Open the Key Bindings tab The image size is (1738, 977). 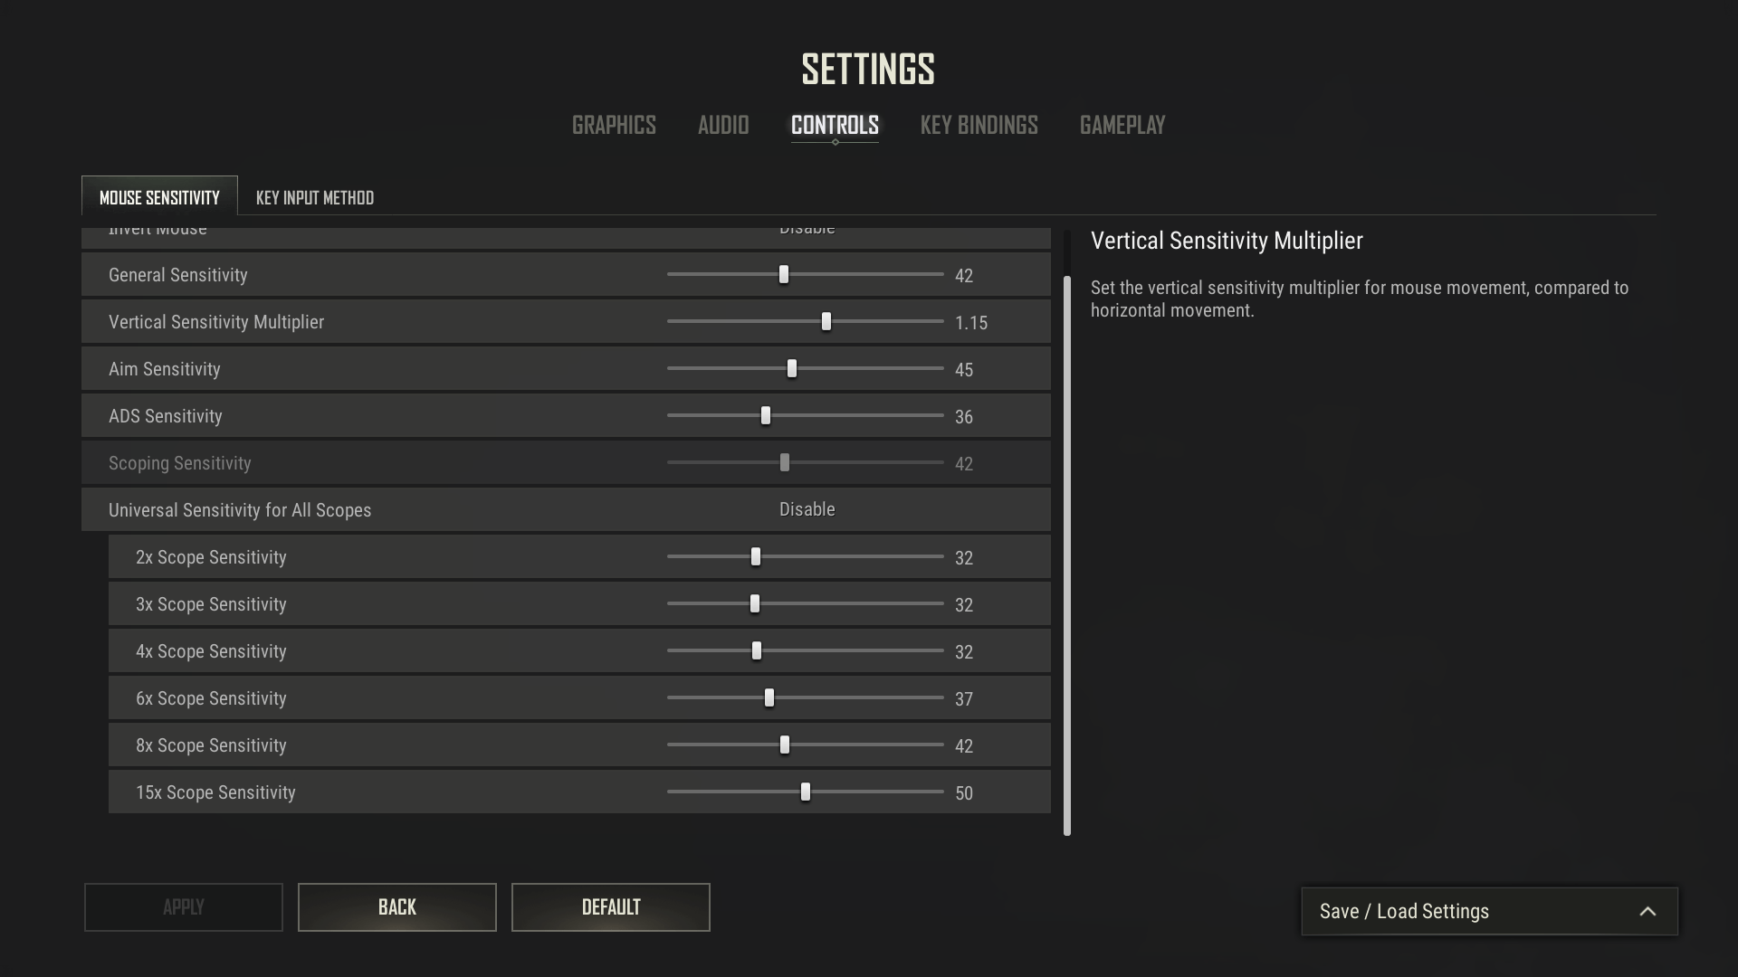click(979, 125)
